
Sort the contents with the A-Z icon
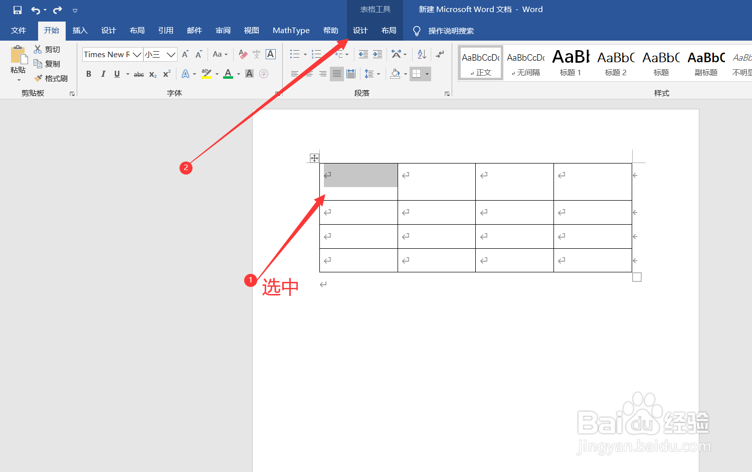(x=422, y=54)
